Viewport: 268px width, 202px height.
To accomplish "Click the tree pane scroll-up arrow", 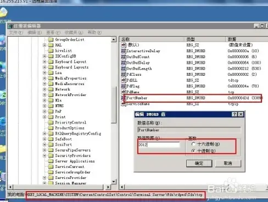I will [x=114, y=40].
